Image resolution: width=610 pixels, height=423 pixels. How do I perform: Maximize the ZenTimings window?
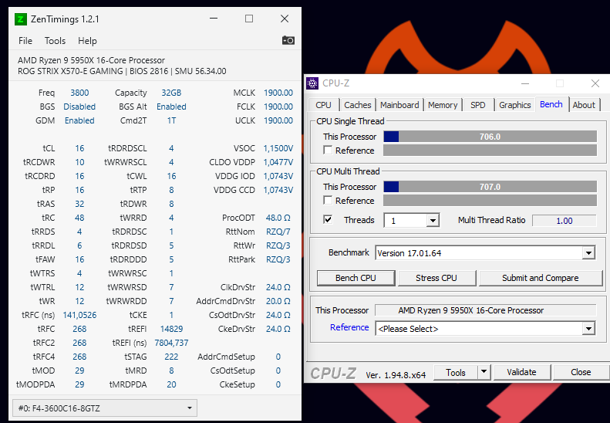249,19
